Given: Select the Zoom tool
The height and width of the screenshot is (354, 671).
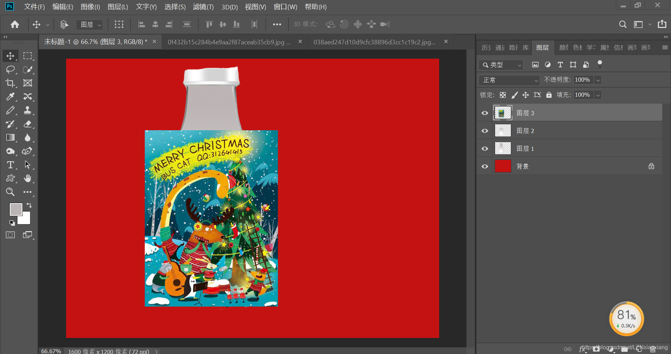Looking at the screenshot, I should tap(10, 192).
